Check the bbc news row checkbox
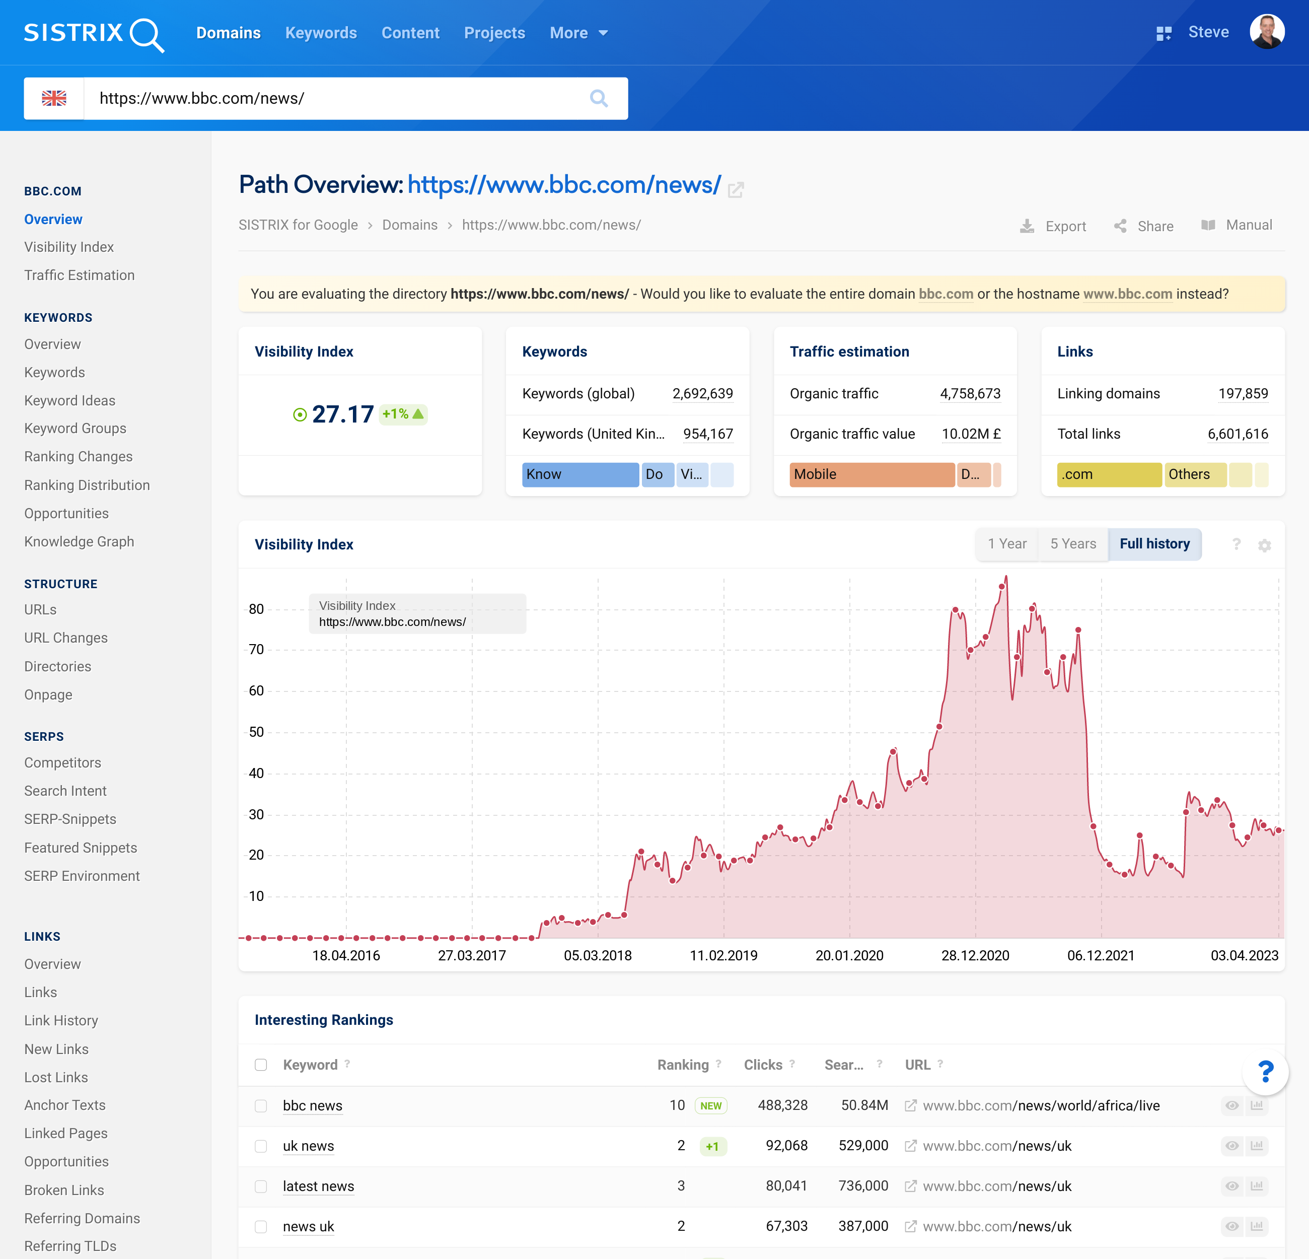1309x1259 pixels. (260, 1105)
